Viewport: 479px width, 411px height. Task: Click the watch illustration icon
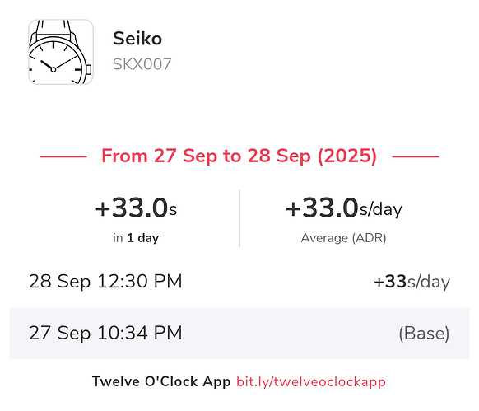[61, 52]
